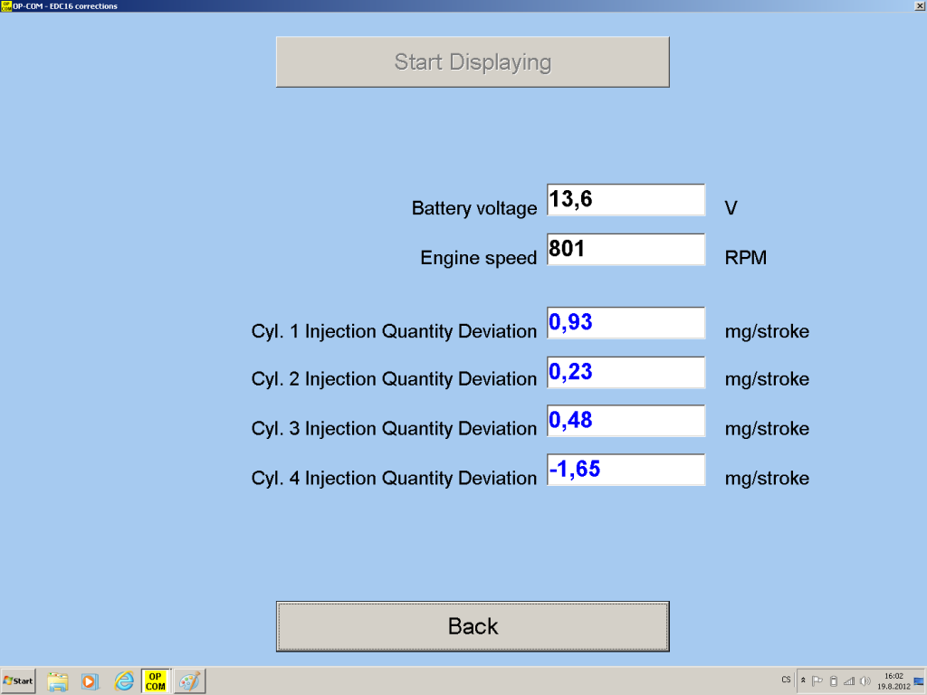Screen dimensions: 927x695
Task: Click the Back button
Action: click(473, 626)
